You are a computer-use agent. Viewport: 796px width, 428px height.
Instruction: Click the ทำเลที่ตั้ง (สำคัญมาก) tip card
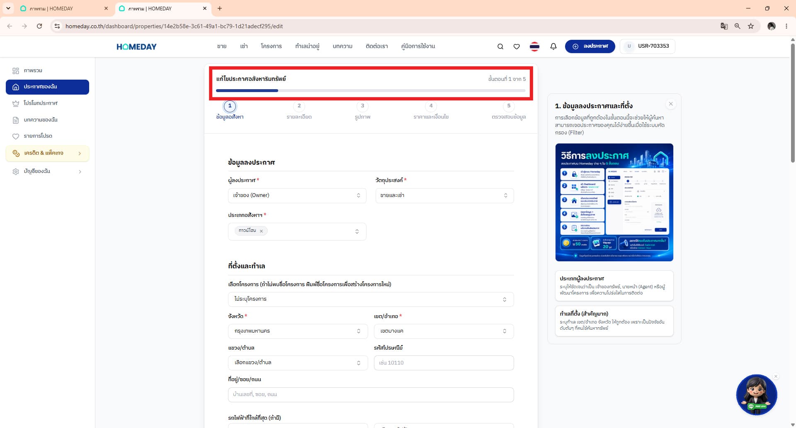click(614, 321)
